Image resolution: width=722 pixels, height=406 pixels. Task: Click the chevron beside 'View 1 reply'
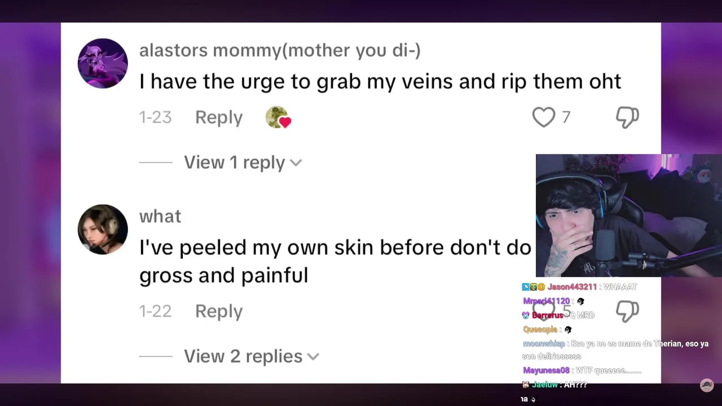(x=296, y=163)
